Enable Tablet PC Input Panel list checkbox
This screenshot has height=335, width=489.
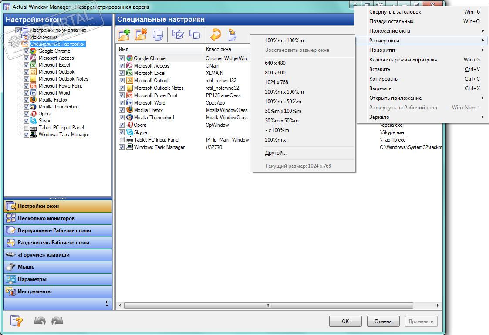pyautogui.click(x=121, y=140)
